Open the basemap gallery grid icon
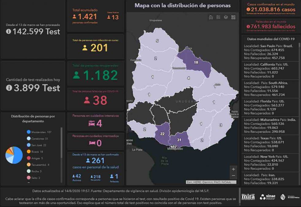Image resolution: width=301 pixels, height=207 pixels. 233,17
